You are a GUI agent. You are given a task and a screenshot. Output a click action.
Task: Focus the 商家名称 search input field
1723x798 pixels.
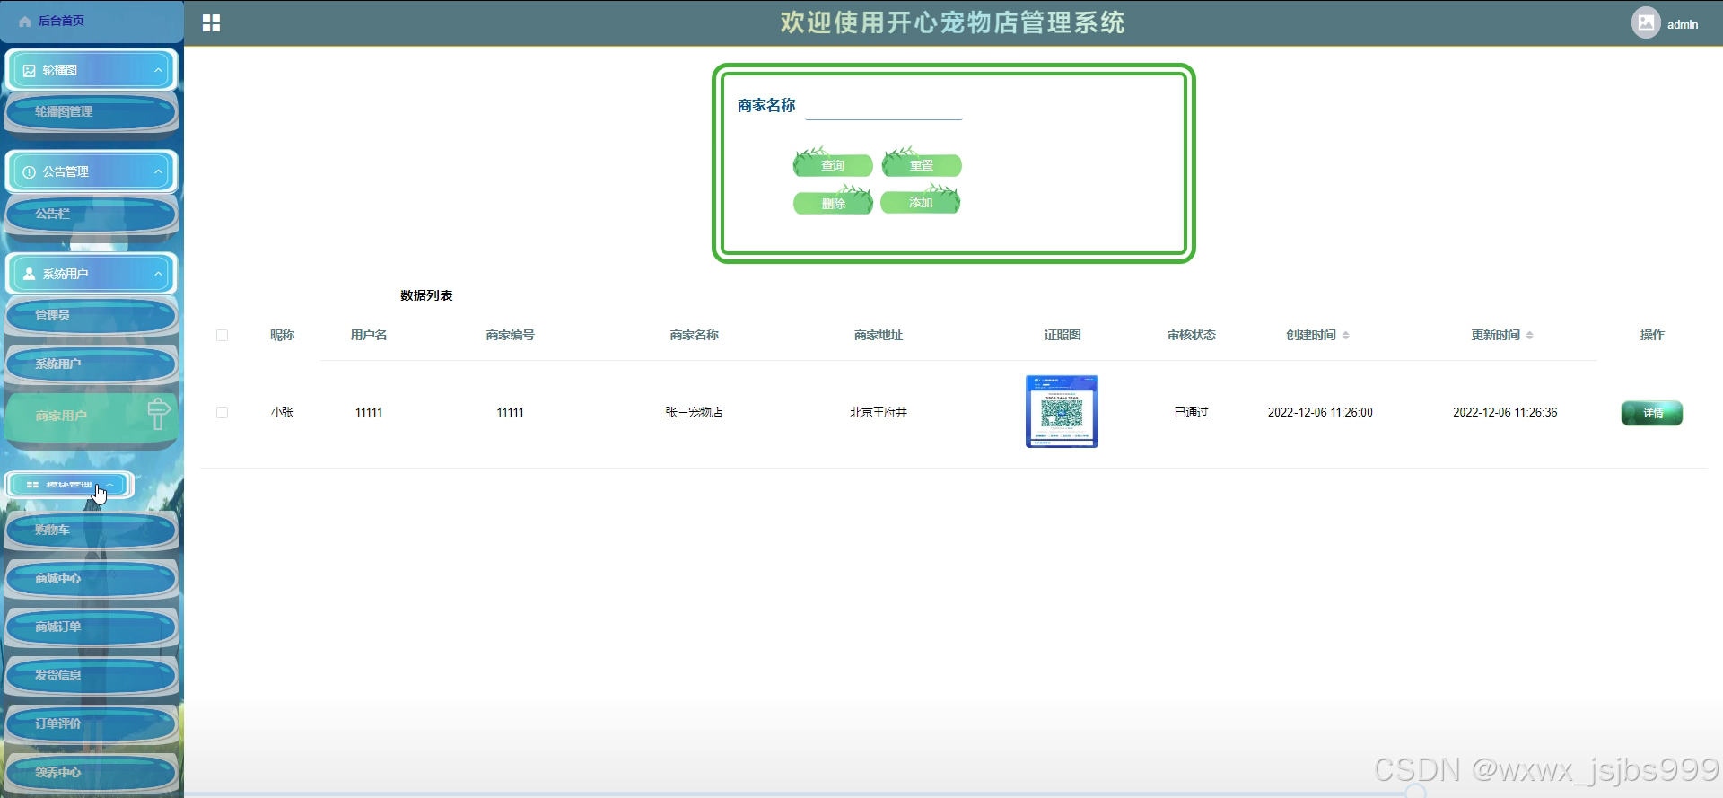(884, 107)
